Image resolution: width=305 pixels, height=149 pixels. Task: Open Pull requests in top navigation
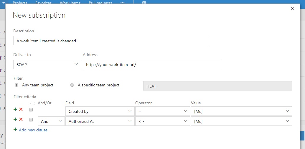click(x=100, y=3)
